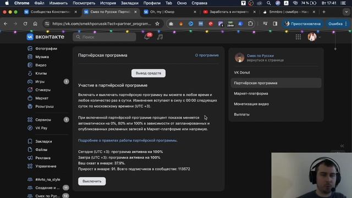Open the О программе link
352x198 pixels.
coord(207,55)
